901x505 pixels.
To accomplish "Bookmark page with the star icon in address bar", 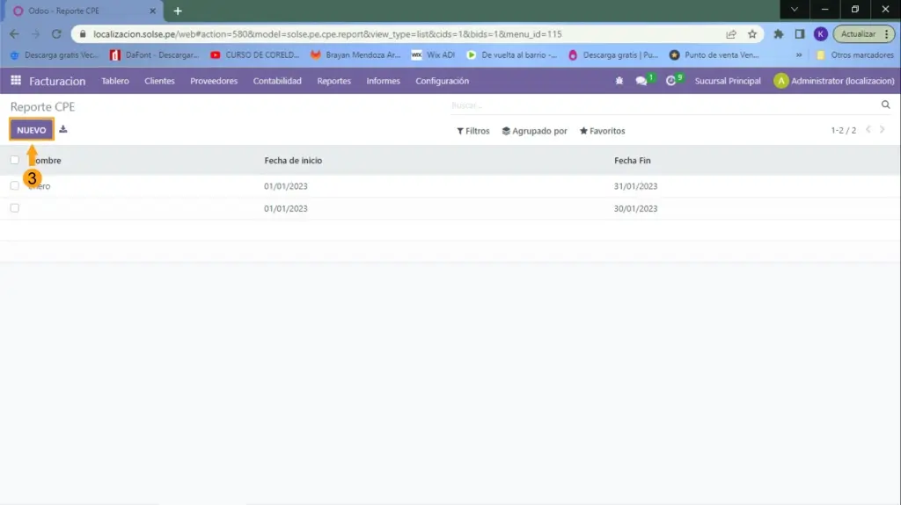I will (x=752, y=34).
